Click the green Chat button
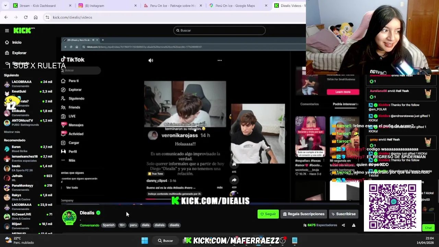This screenshot has height=247, width=439. click(428, 228)
